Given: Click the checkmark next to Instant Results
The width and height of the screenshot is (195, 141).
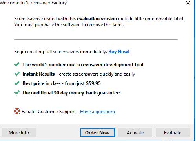Looking at the screenshot, I should pyautogui.click(x=17, y=74).
